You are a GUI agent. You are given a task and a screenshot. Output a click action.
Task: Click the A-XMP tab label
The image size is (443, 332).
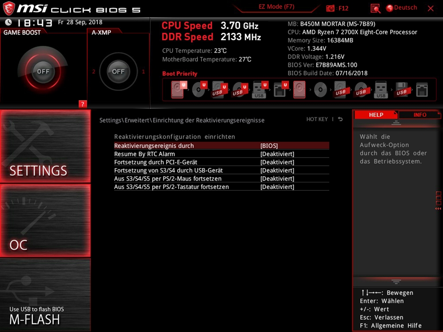click(101, 32)
